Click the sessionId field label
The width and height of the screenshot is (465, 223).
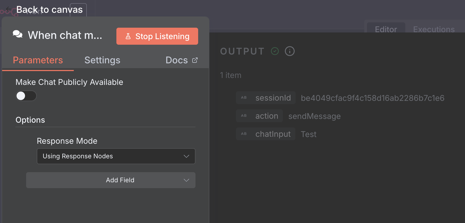point(273,98)
